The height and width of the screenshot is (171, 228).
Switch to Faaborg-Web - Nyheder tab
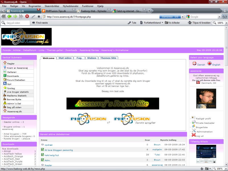pyautogui.click(x=94, y=11)
